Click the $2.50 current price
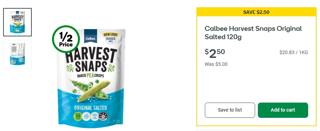This screenshot has height=131, width=320. pos(215,53)
